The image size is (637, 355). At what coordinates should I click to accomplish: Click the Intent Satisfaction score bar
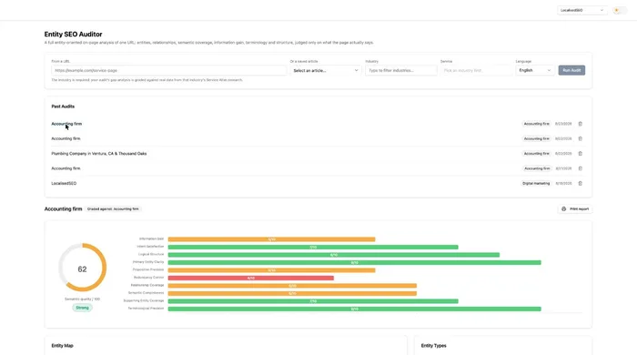(x=313, y=247)
